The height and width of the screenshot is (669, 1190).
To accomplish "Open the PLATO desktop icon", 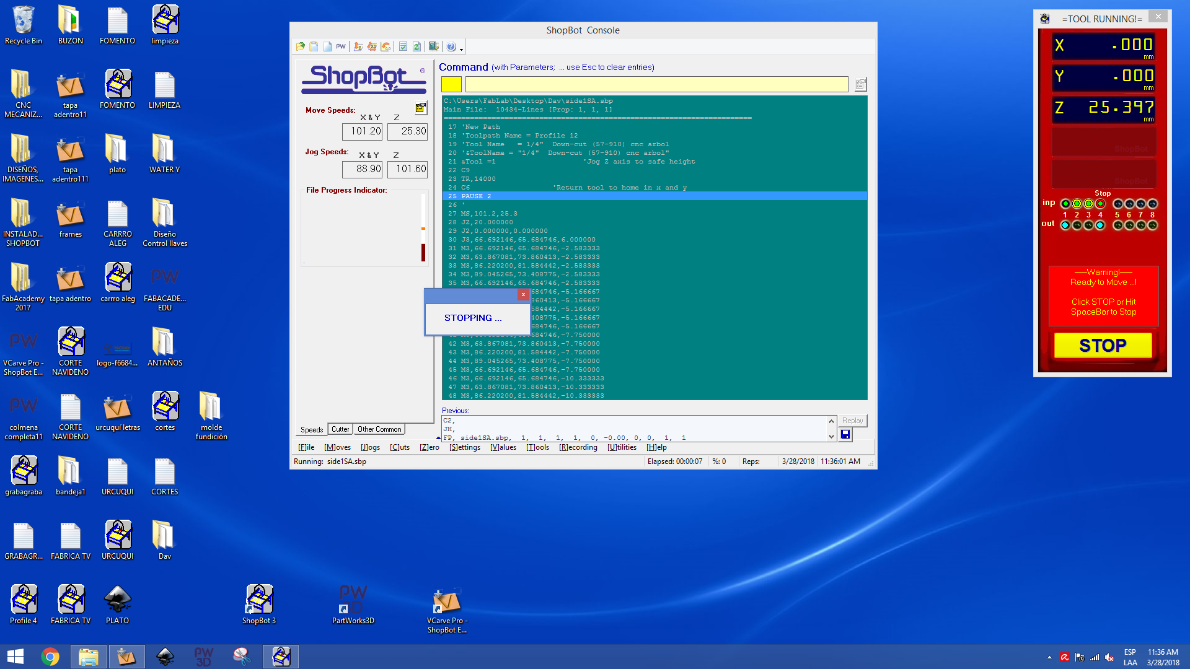I will 117,605.
